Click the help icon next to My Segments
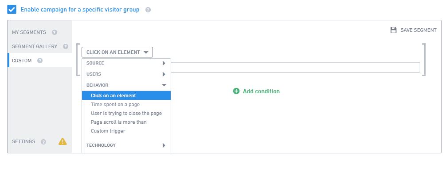This screenshot has height=175, width=446. tap(55, 32)
